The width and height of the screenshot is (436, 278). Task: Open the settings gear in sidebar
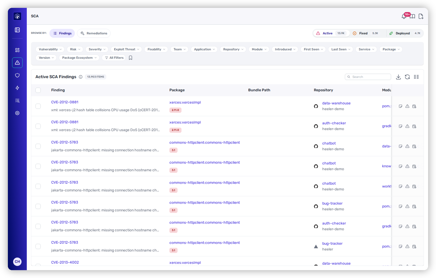tap(17, 113)
